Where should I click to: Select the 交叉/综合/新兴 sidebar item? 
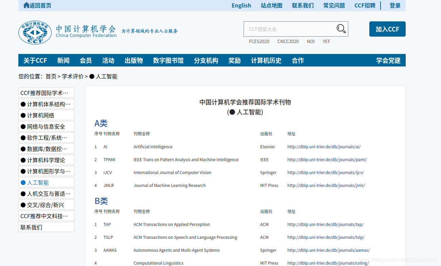46,205
